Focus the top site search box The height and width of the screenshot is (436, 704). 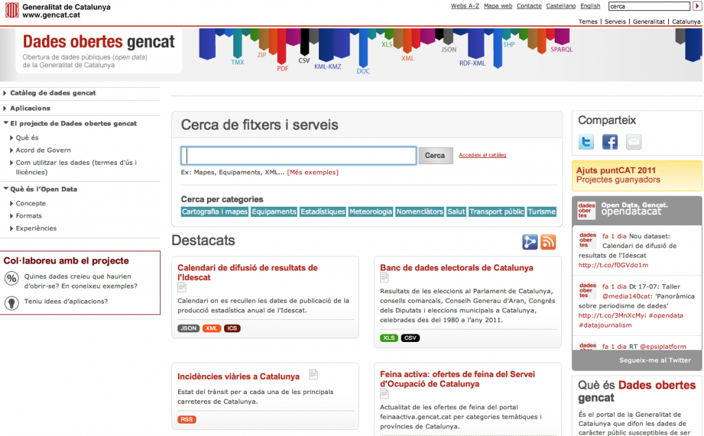pyautogui.click(x=649, y=5)
